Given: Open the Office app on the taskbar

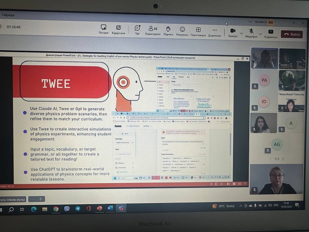Looking at the screenshot, I should point(89,208).
